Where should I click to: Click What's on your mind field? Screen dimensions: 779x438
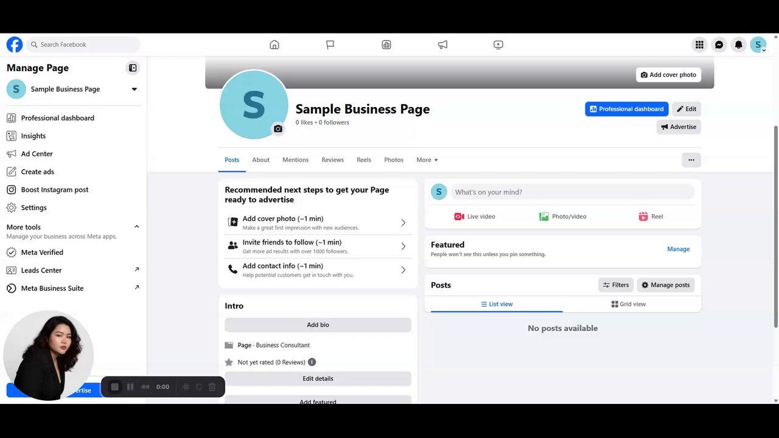point(572,192)
